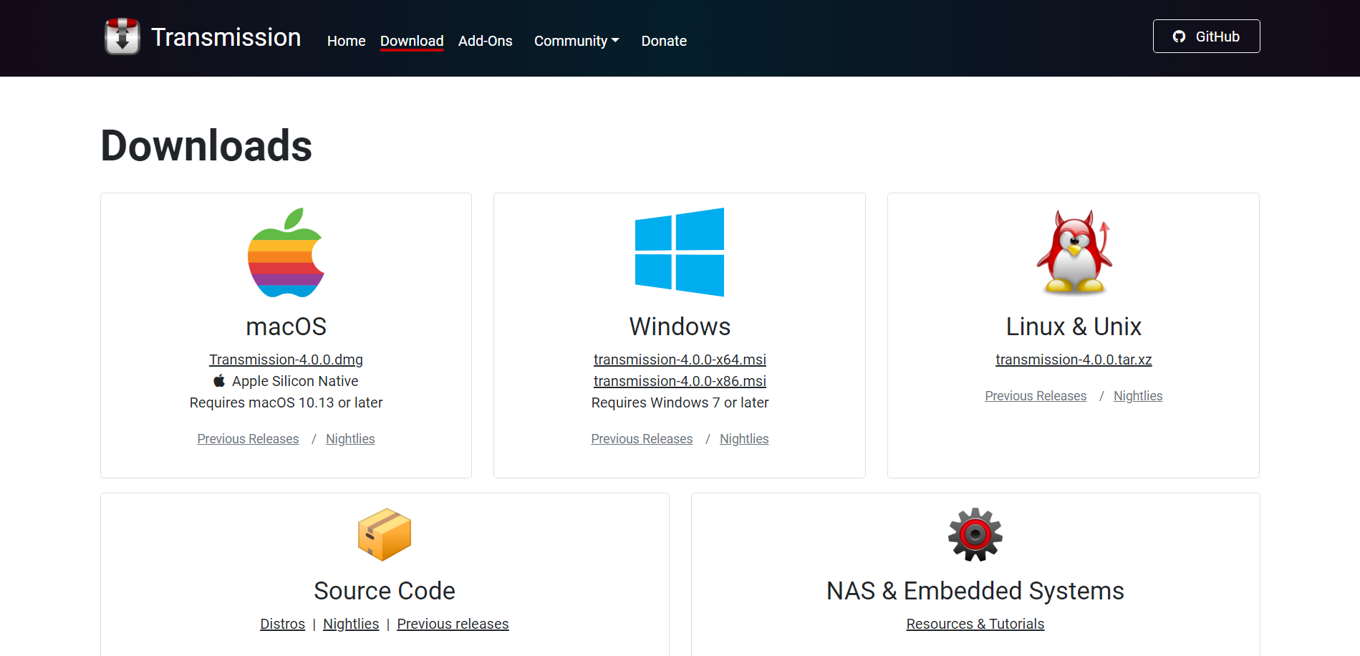Open Windows Nightlies link
The width and height of the screenshot is (1360, 656).
coord(744,439)
